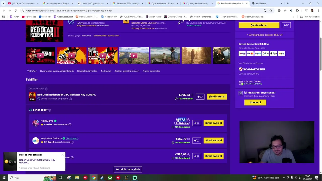
Task: Open 'Gereksinimleri kontrol edin' link
Action: 106,36
